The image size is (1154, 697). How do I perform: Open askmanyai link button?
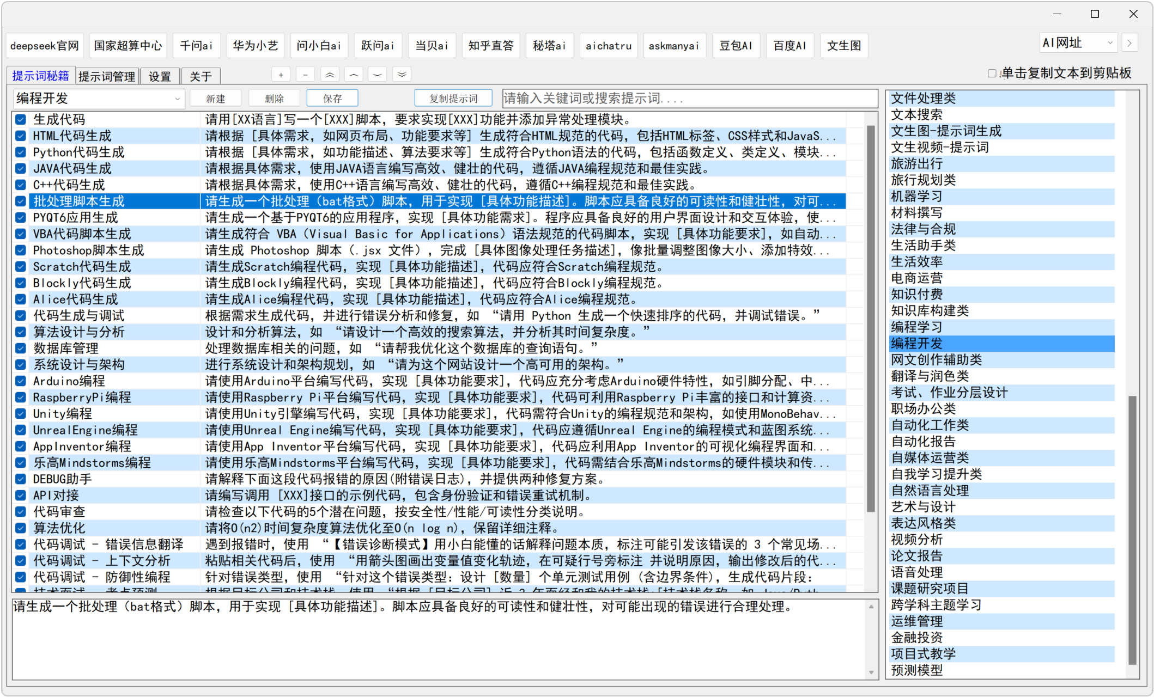click(675, 46)
